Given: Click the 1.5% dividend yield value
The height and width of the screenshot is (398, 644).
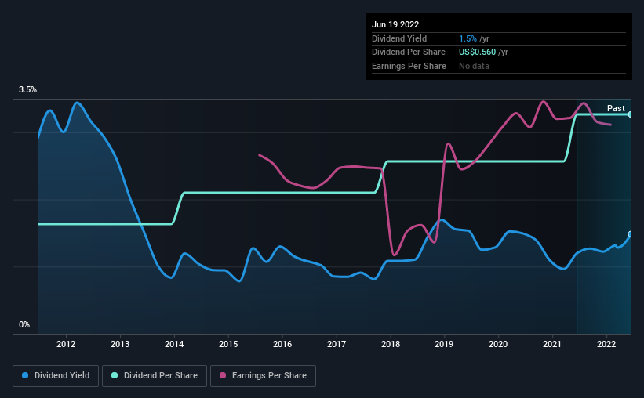Looking at the screenshot, I should (x=468, y=38).
